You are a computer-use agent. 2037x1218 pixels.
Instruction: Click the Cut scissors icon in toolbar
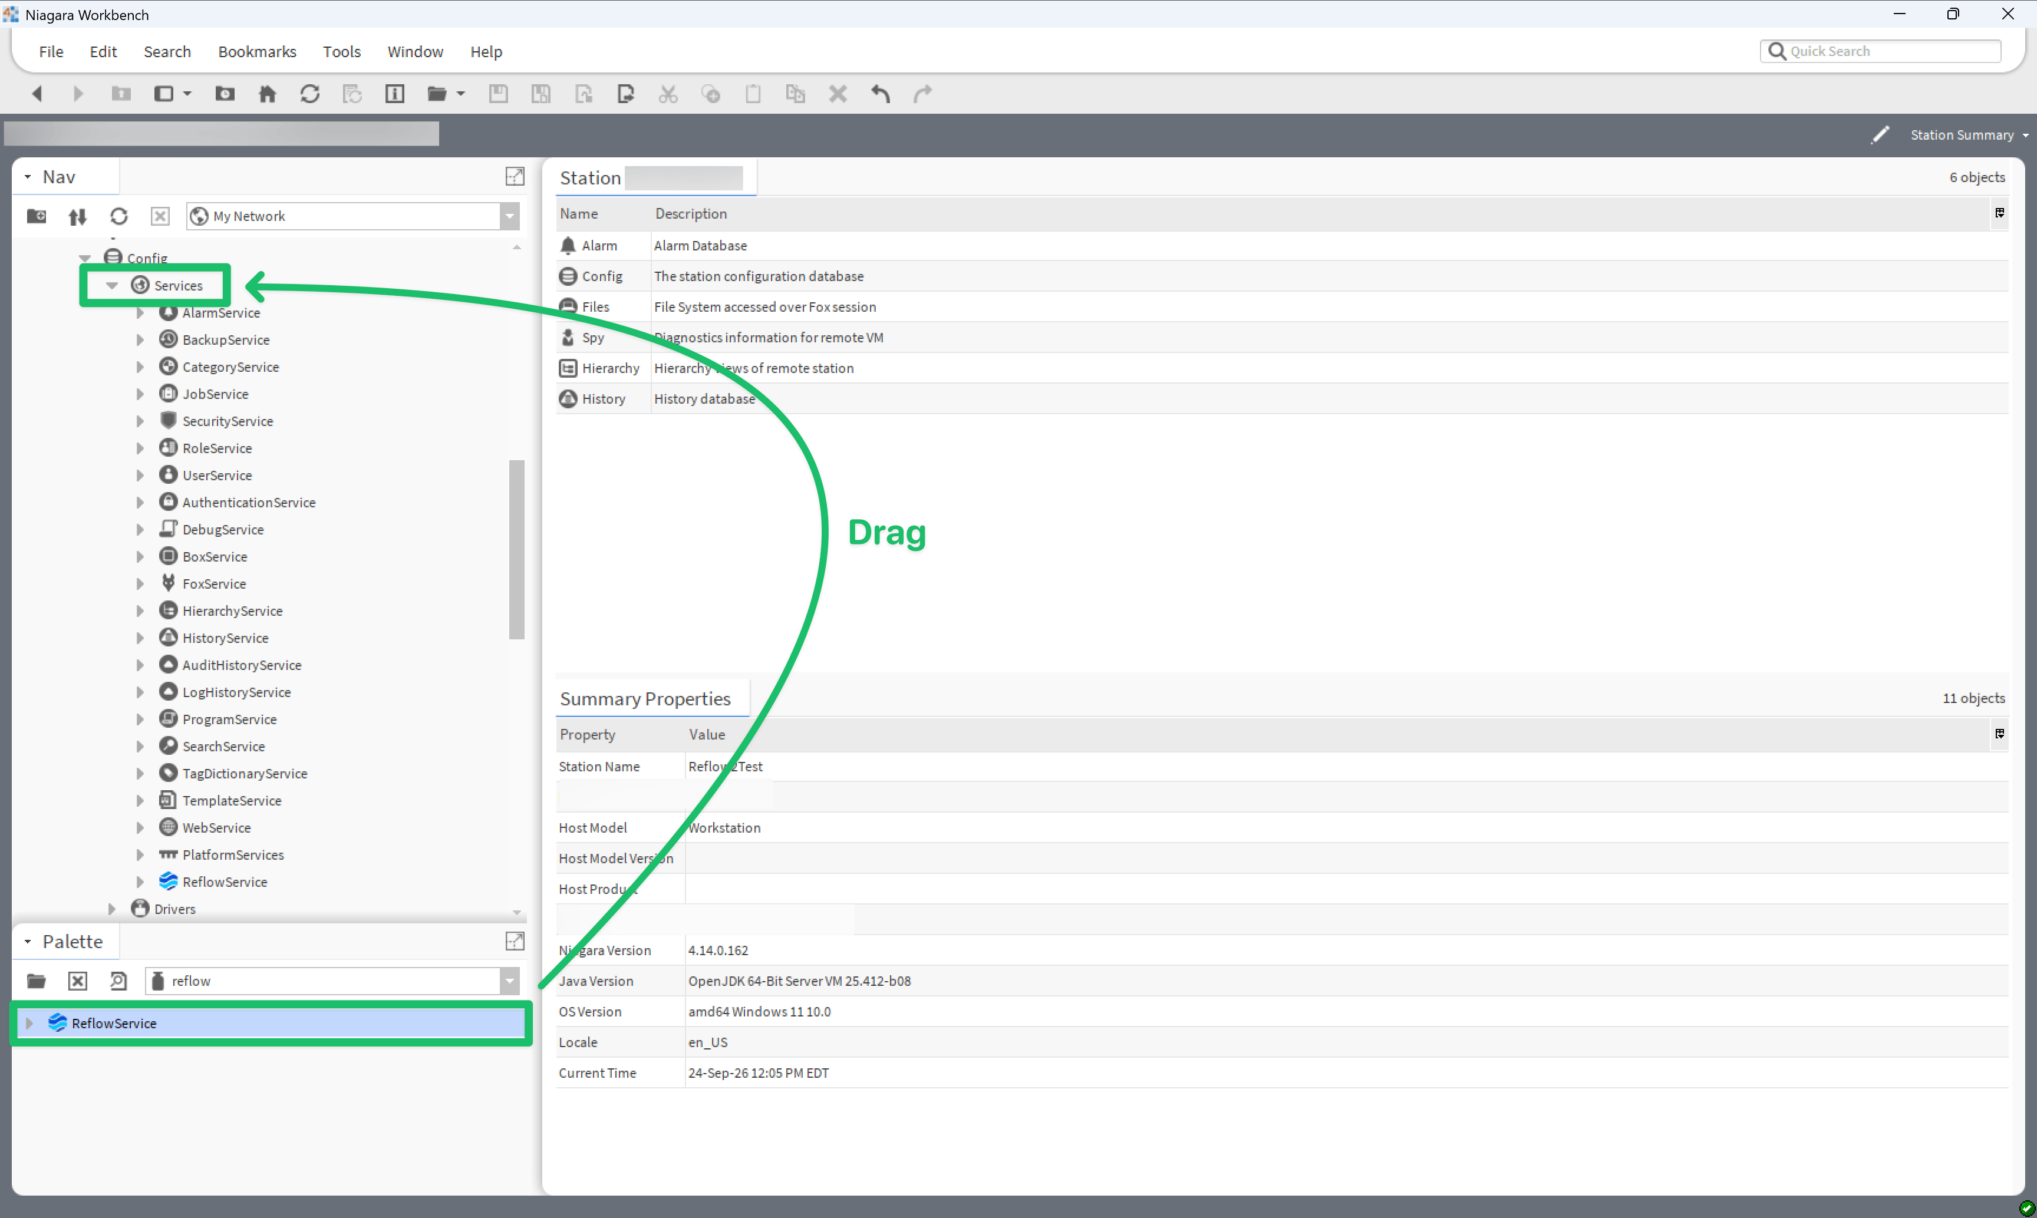pyautogui.click(x=668, y=94)
